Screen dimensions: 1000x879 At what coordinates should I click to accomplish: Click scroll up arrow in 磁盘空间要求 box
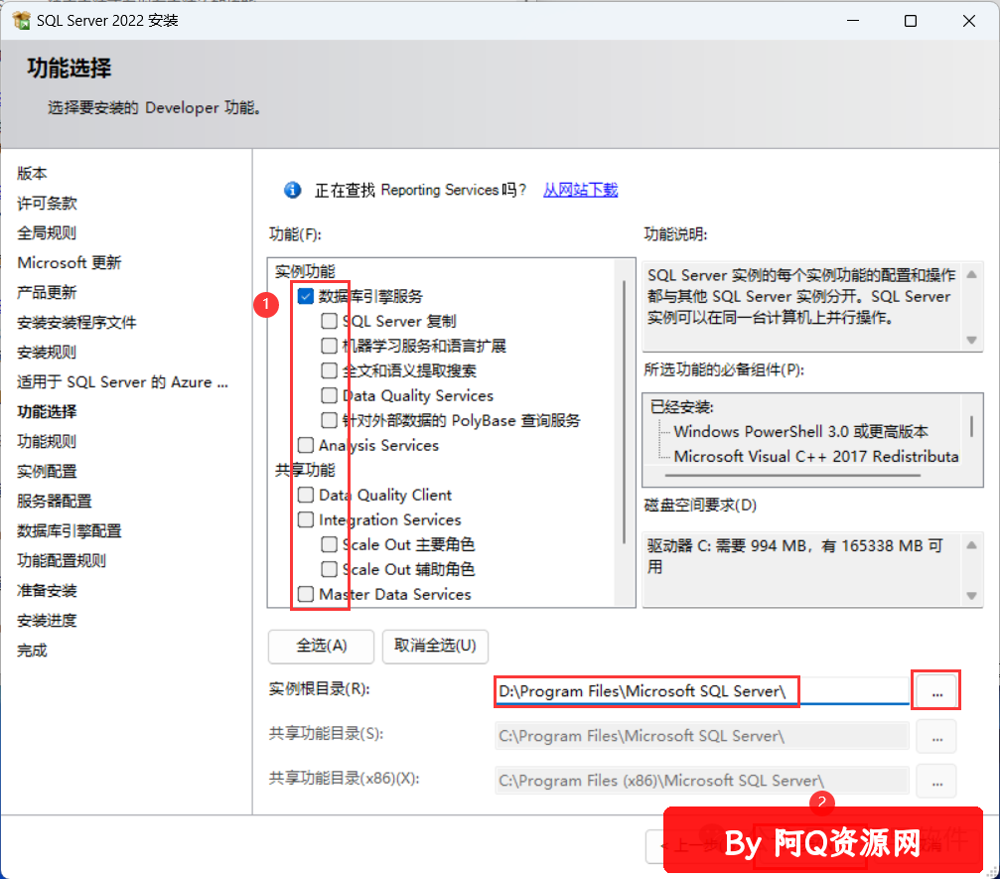coord(971,545)
